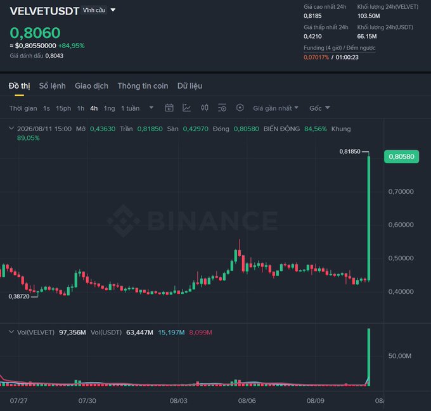Click the Funding (4 giờ) / Đếm ngược label
Viewport: 431px width, 411px height.
[340, 47]
